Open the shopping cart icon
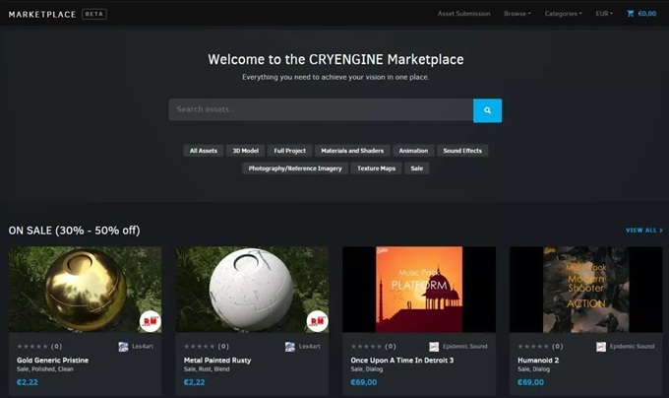This screenshot has height=398, width=669. pyautogui.click(x=631, y=14)
